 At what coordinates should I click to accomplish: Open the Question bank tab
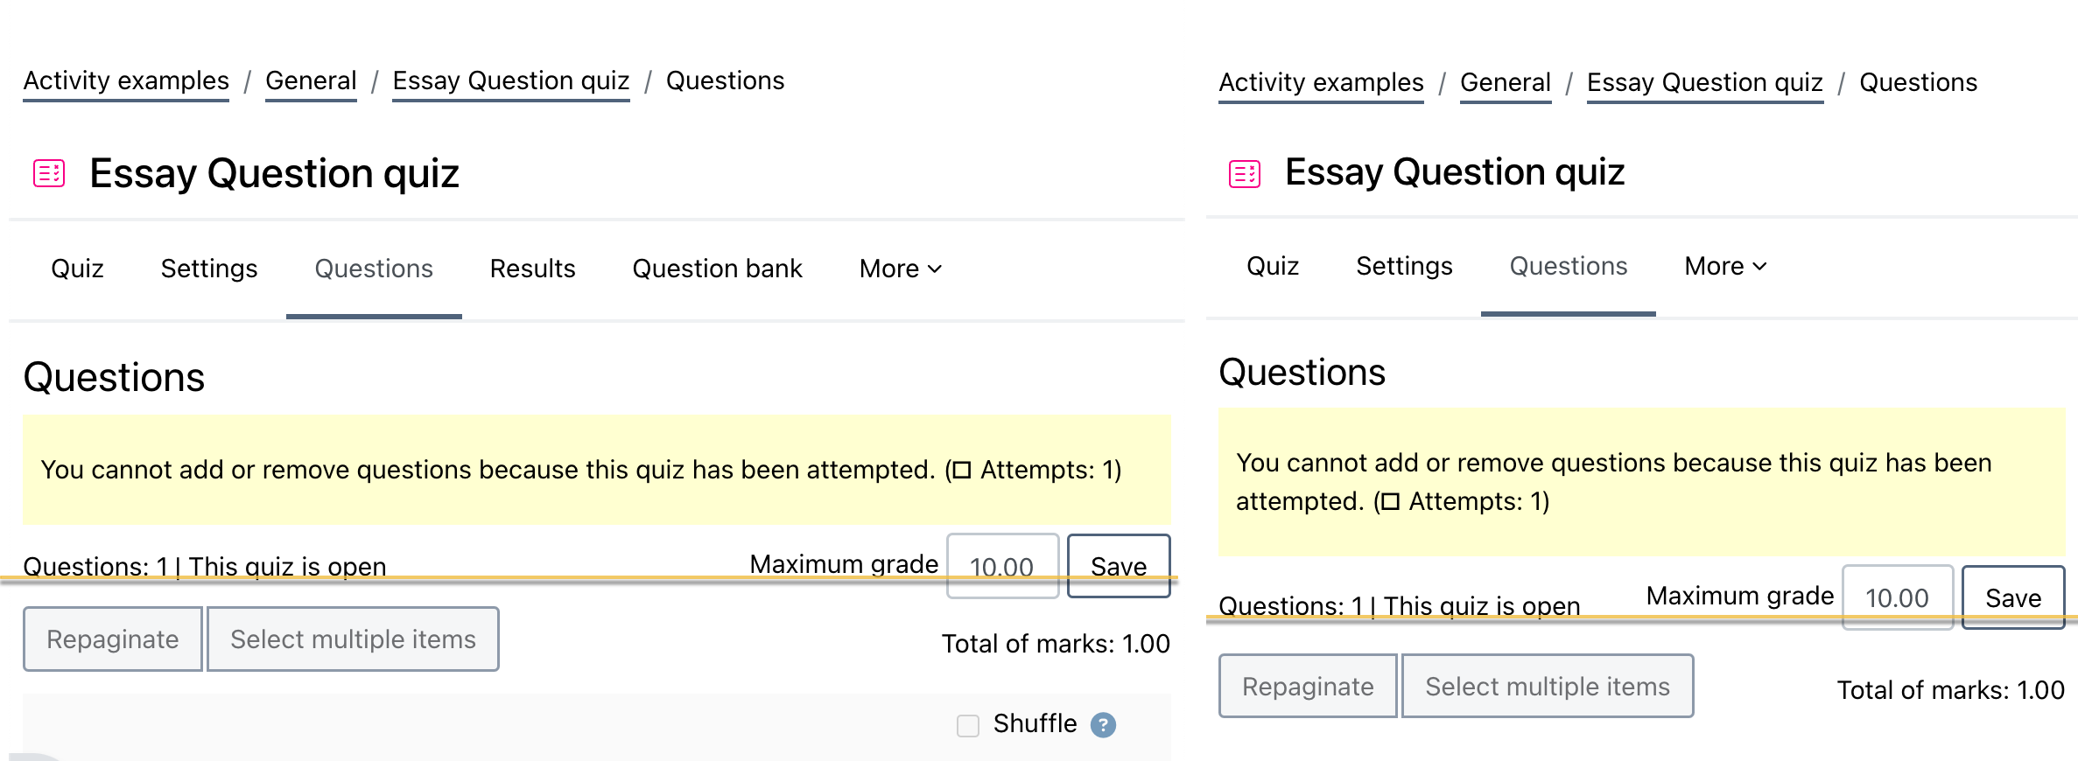coord(718,269)
